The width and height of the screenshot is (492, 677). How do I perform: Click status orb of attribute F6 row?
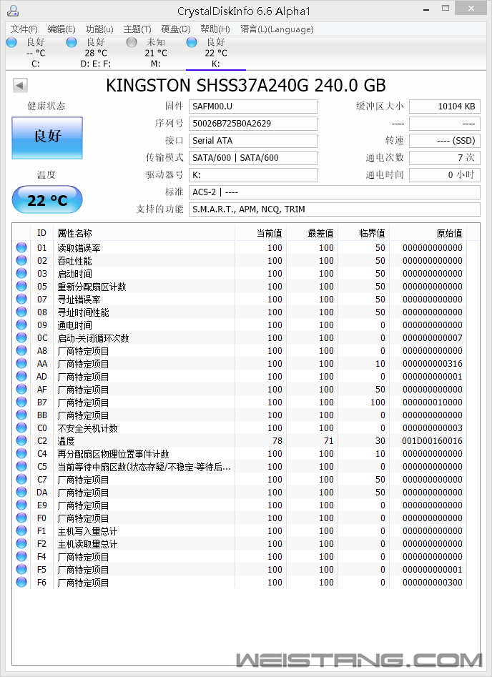[21, 582]
